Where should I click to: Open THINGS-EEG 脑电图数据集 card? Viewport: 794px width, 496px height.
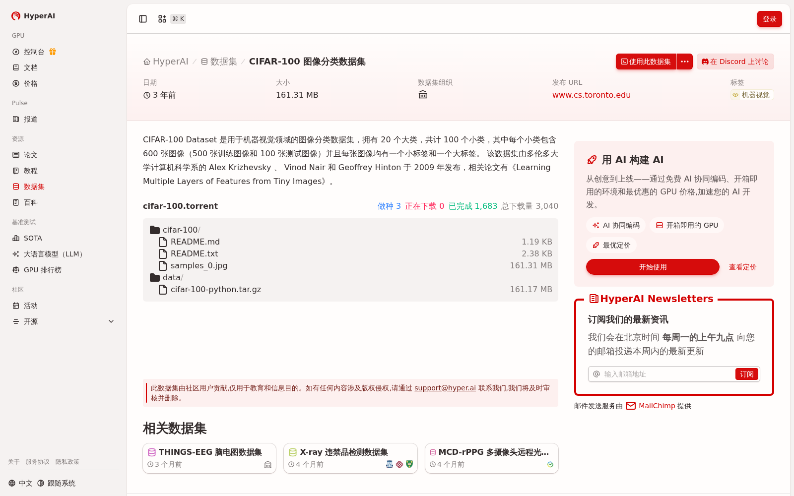click(x=209, y=458)
